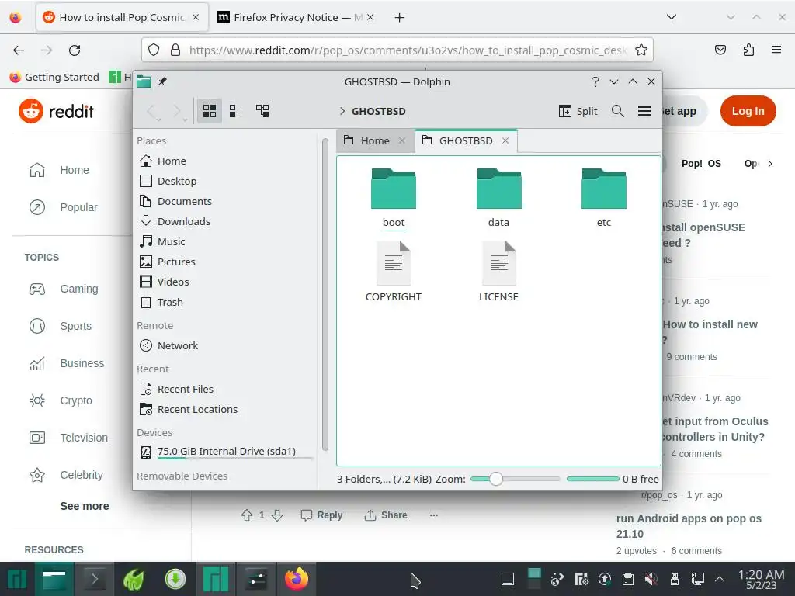Open Pictures in Places panel

pyautogui.click(x=226, y=262)
